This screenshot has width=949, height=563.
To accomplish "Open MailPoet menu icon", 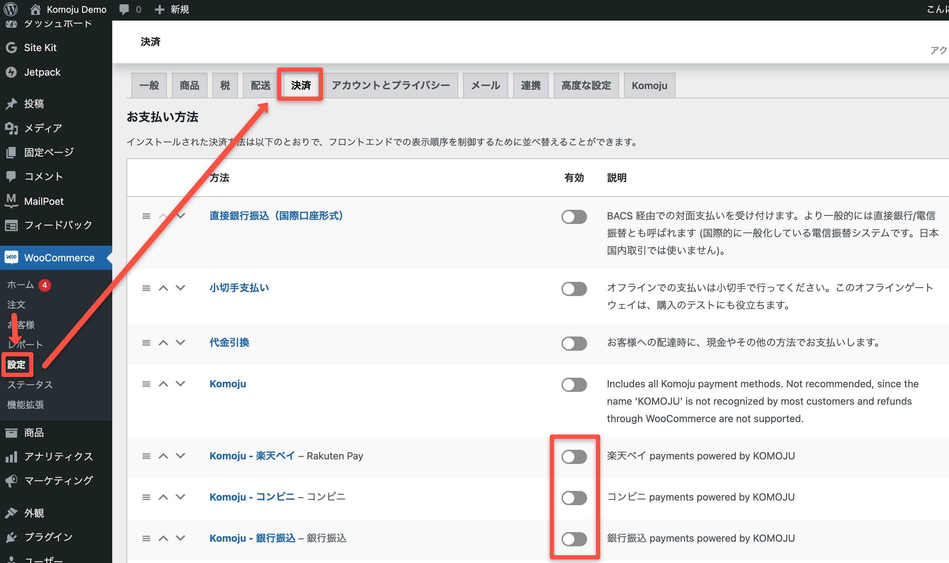I will tap(11, 201).
